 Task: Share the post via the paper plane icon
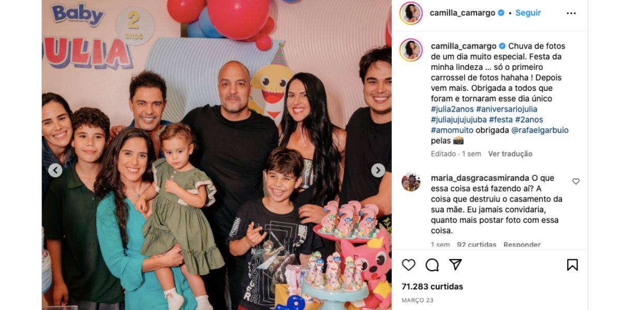click(455, 265)
